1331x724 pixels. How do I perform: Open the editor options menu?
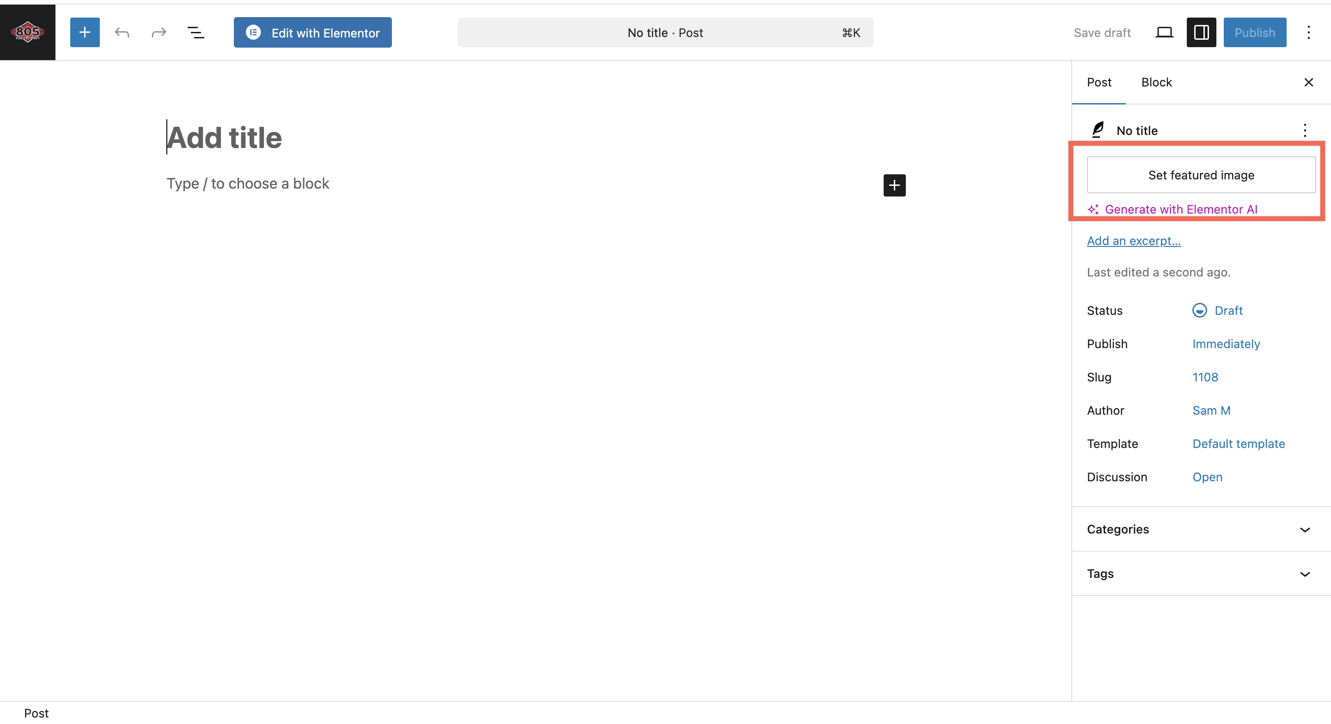point(1309,32)
